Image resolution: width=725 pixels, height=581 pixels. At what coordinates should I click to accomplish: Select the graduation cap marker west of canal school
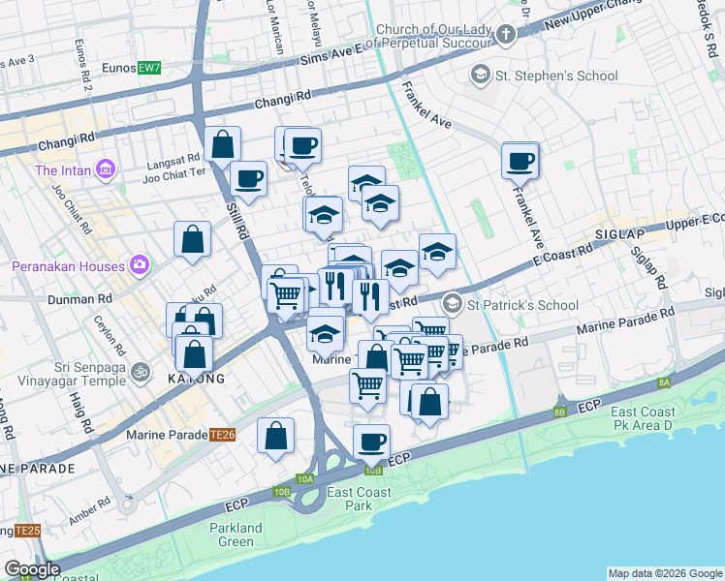[x=400, y=269]
